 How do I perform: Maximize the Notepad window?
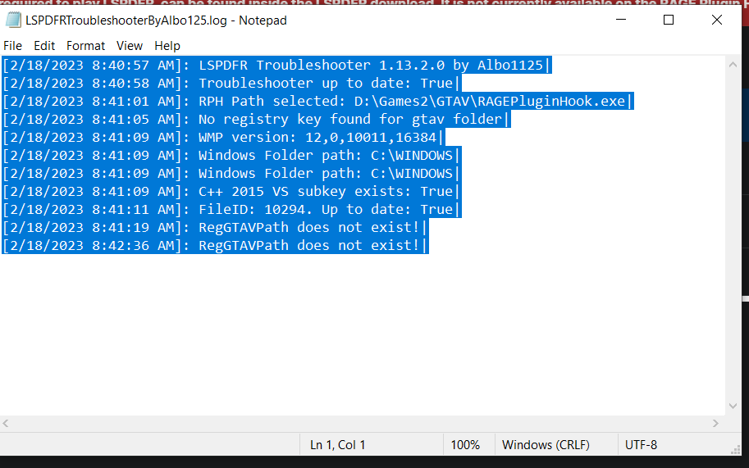point(669,20)
